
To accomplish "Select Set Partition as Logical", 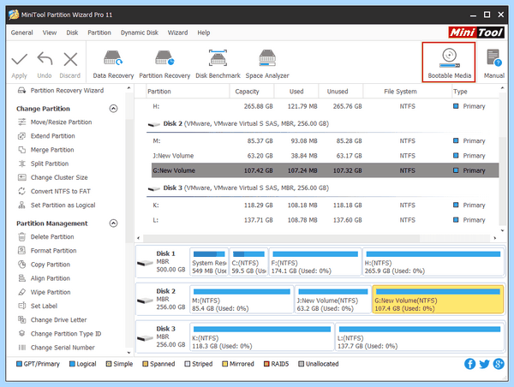I will point(63,205).
